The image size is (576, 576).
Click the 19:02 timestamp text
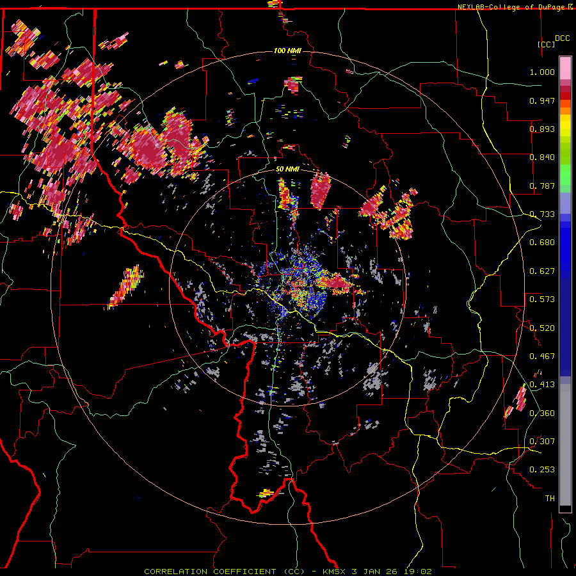click(417, 572)
